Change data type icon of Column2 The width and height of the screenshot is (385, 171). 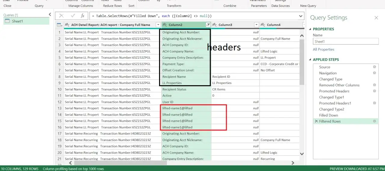click(x=165, y=25)
